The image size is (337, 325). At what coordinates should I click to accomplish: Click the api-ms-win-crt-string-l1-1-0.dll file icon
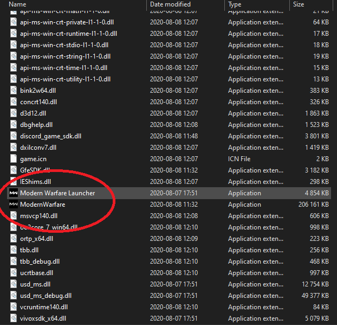tap(14, 56)
